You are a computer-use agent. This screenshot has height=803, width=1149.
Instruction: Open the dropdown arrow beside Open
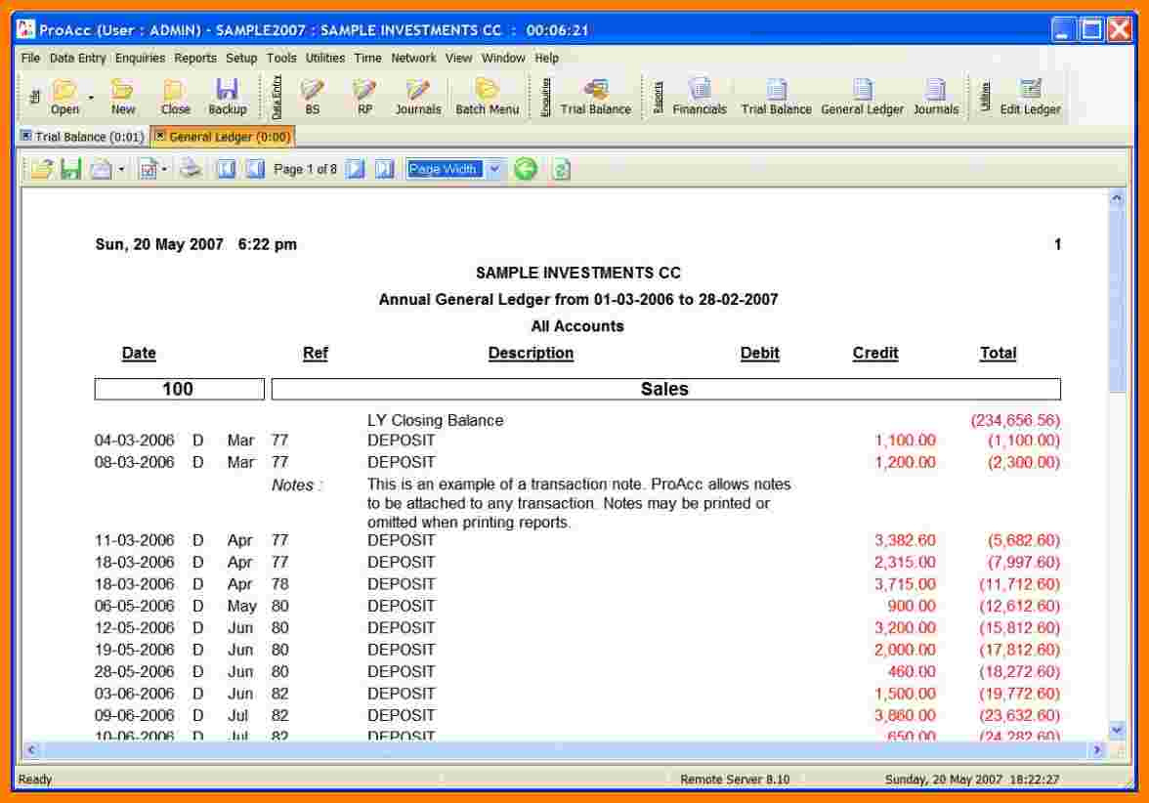pyautogui.click(x=92, y=98)
